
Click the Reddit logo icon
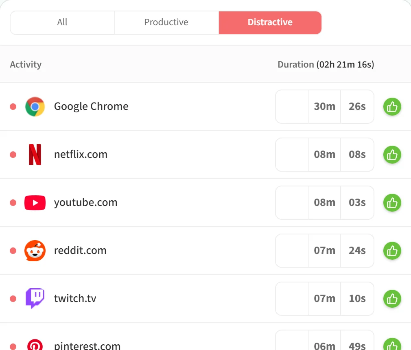[x=35, y=251]
